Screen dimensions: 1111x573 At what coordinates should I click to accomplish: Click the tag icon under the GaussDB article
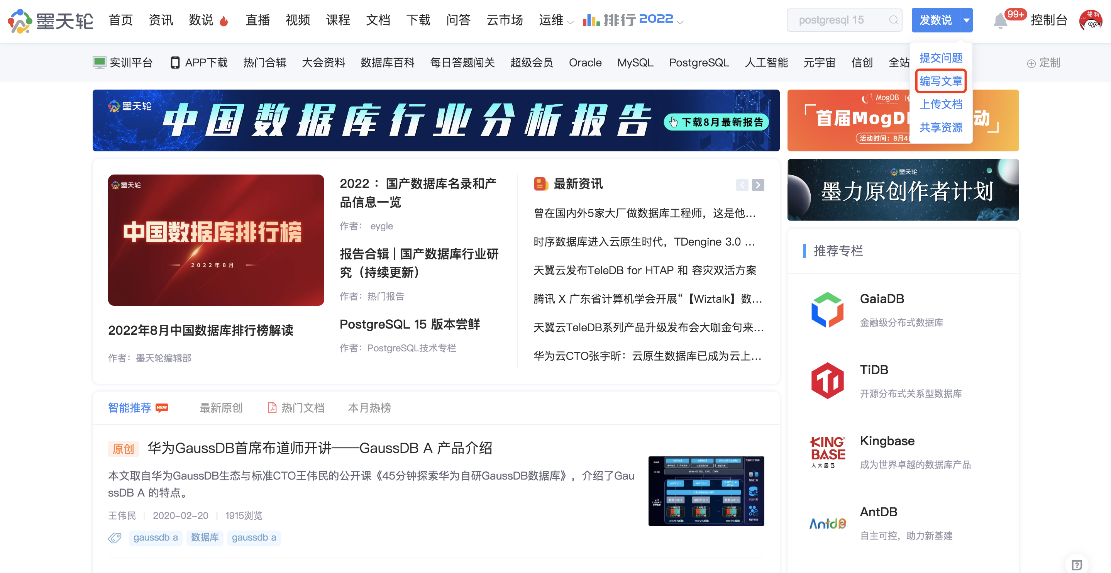click(115, 537)
